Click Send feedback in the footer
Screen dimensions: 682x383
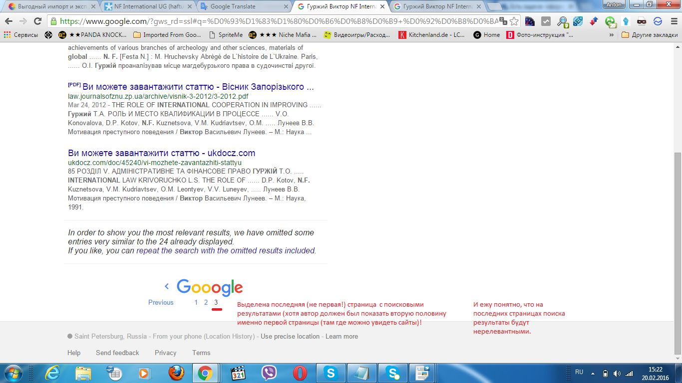pos(117,353)
